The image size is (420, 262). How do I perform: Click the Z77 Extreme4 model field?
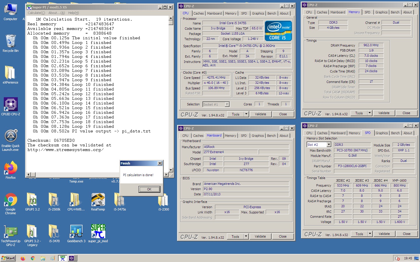230,152
